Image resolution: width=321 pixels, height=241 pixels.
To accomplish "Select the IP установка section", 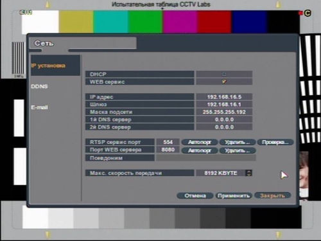I will pos(48,66).
